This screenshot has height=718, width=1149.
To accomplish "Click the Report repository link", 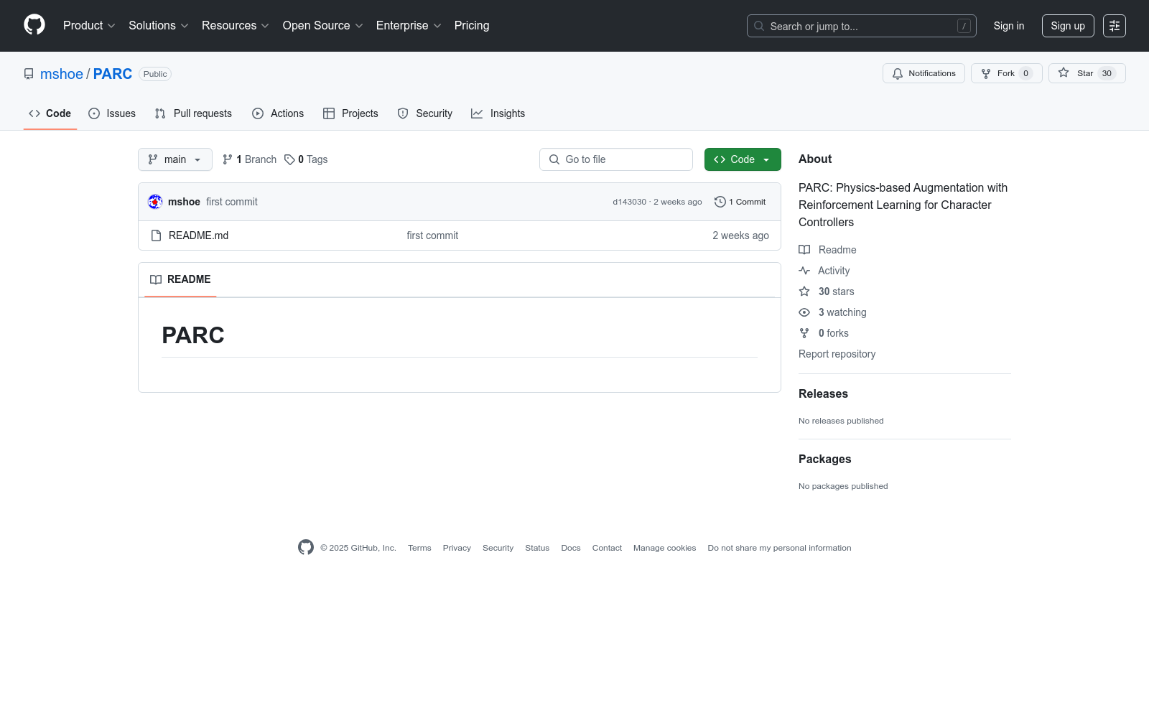I will click(837, 354).
